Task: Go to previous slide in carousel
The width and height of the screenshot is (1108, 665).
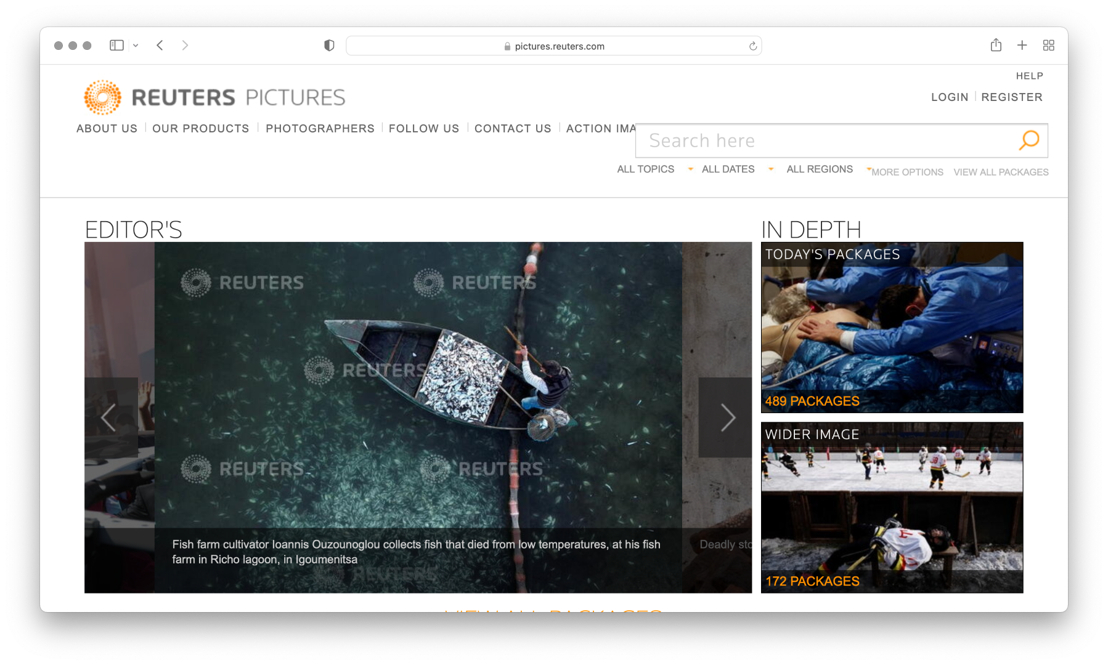Action: click(x=109, y=417)
